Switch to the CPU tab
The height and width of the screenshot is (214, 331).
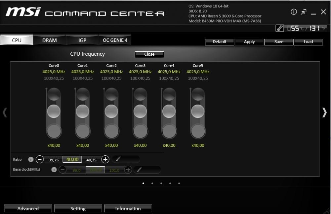[17, 40]
